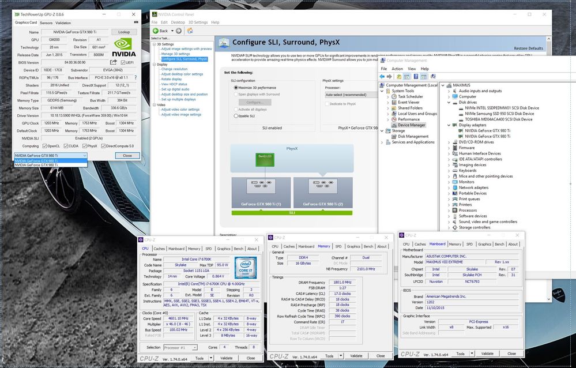This screenshot has width=576, height=368.
Task: Click Validate in the CPU-Z Mainboard window
Action: 487,354
